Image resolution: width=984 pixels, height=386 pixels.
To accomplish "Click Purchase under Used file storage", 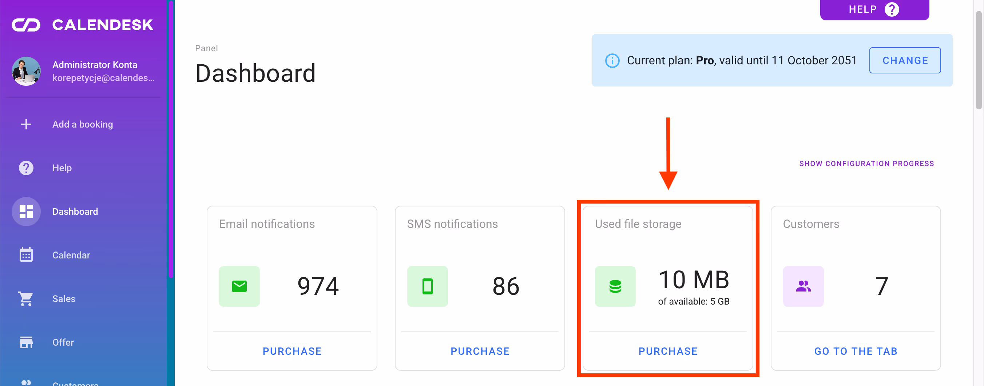I will pos(668,351).
